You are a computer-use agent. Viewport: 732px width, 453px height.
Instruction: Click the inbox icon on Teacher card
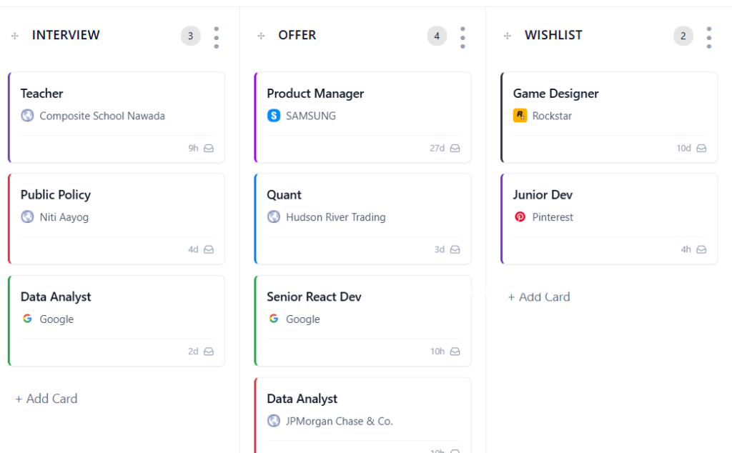click(x=209, y=149)
